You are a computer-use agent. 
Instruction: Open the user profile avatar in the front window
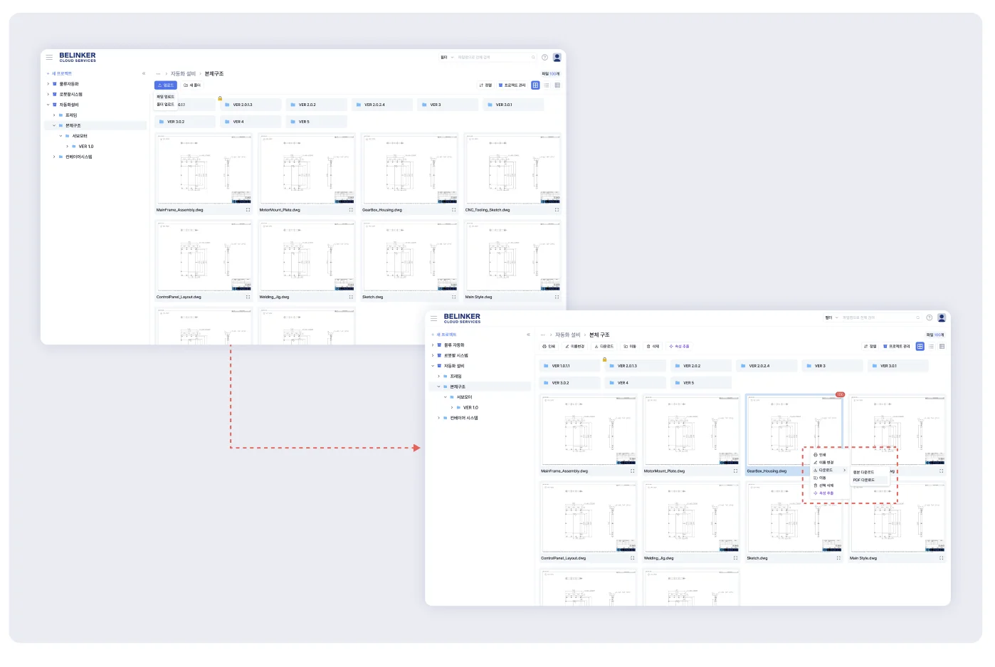click(x=942, y=317)
